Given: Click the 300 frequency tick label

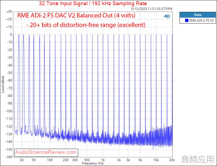Looking at the screenshot, I should click(75, 160).
